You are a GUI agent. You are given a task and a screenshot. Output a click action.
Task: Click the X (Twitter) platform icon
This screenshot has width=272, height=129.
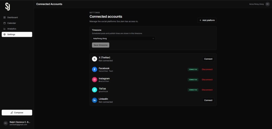point(94,59)
